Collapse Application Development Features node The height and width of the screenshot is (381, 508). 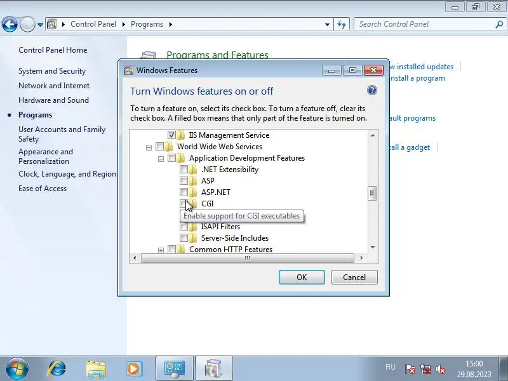[161, 159]
